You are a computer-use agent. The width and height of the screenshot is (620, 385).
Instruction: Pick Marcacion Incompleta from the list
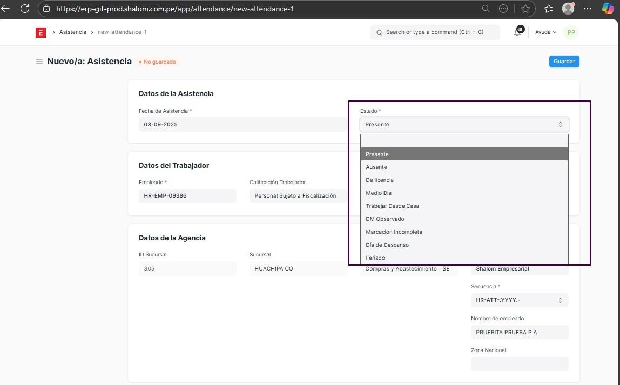(x=394, y=232)
